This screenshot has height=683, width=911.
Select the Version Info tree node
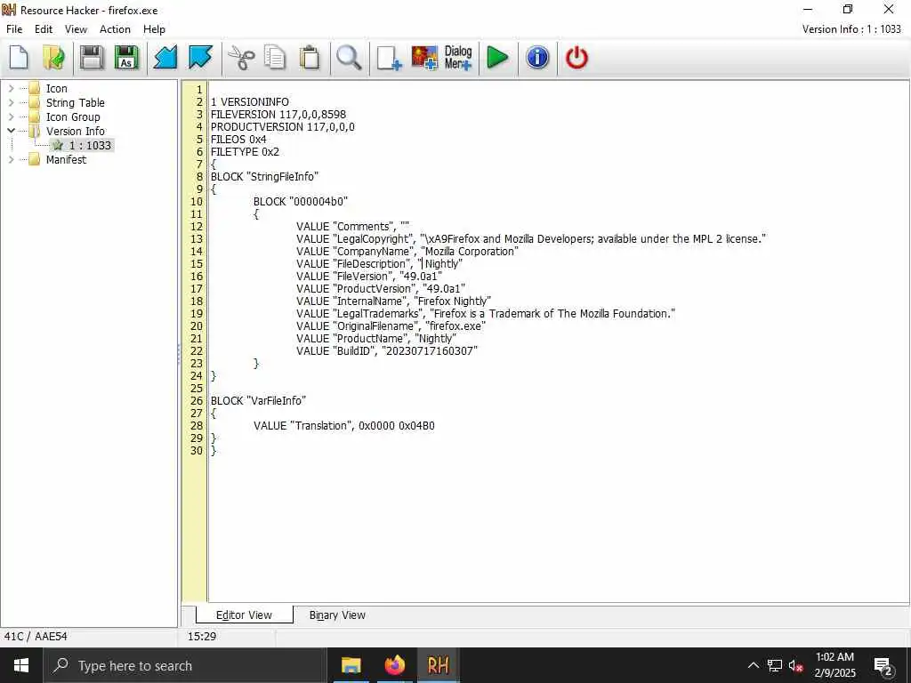click(x=76, y=132)
